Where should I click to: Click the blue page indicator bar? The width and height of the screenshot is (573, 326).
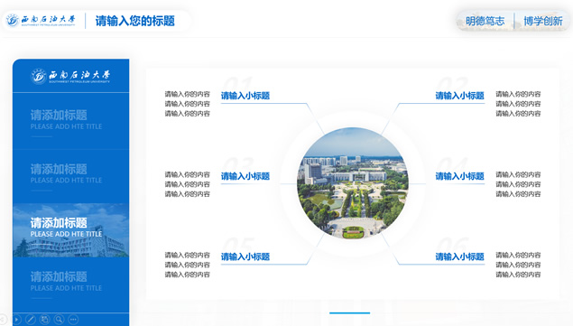point(350,312)
